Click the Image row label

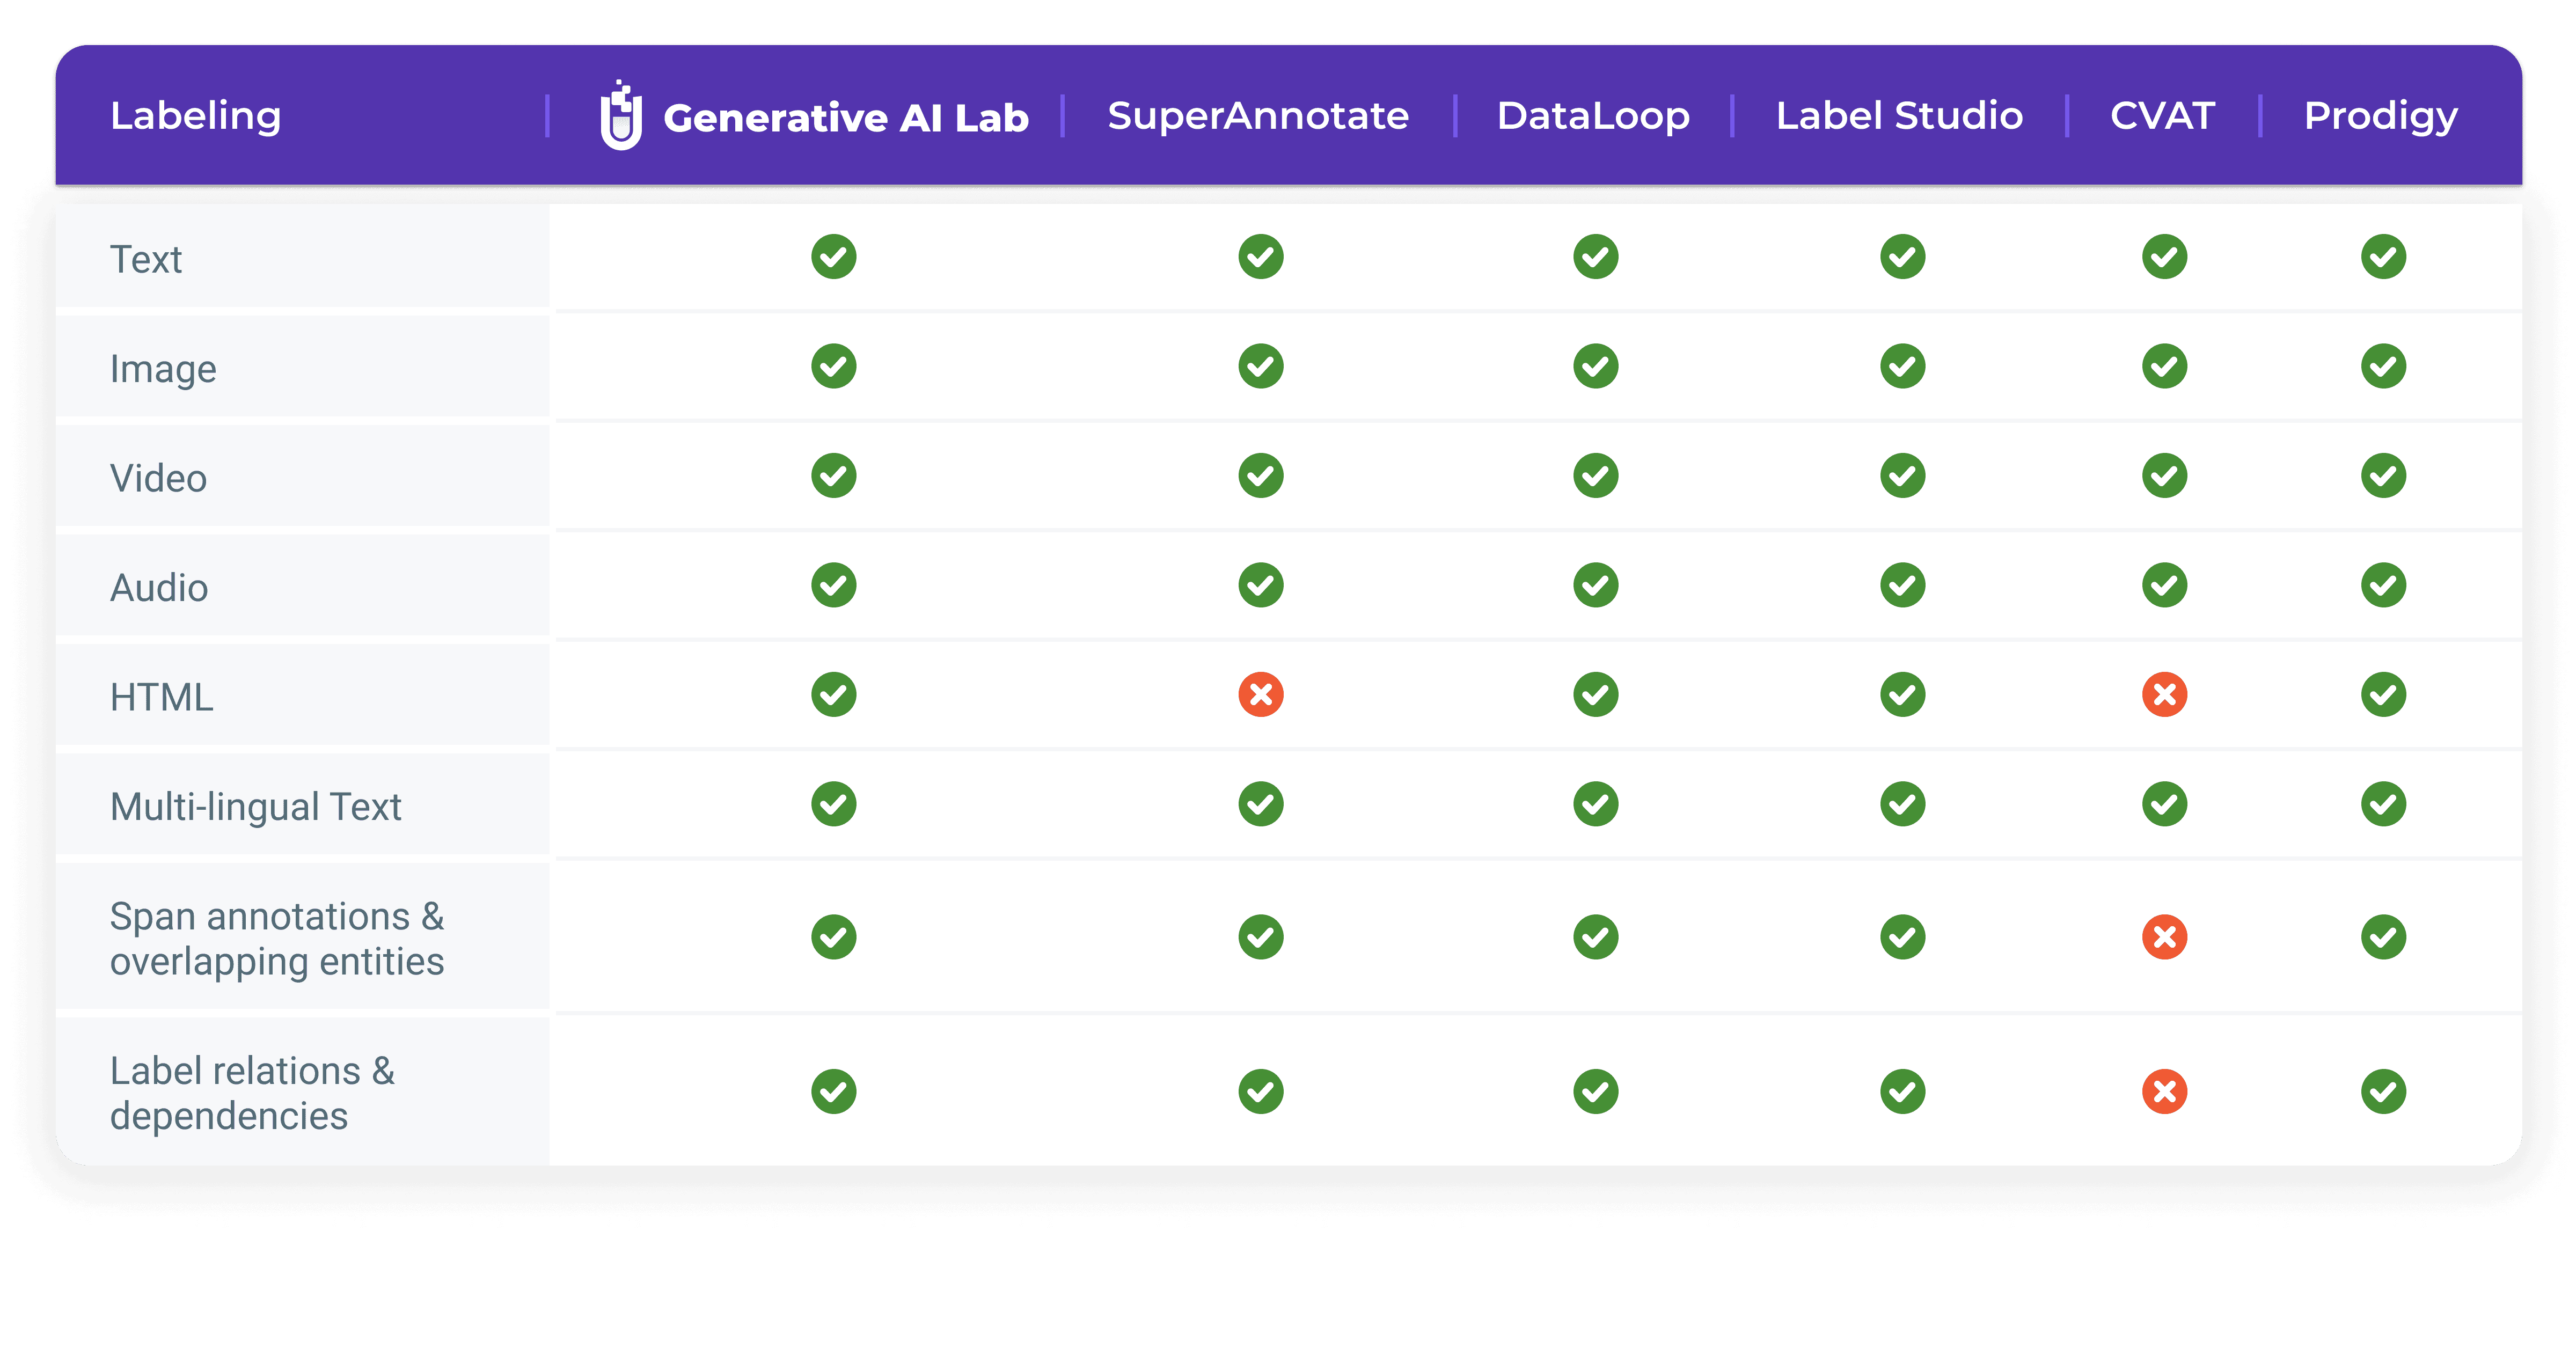[x=163, y=370]
